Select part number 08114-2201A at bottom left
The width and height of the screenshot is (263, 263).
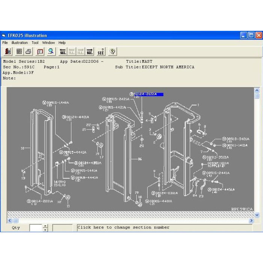point(42,201)
